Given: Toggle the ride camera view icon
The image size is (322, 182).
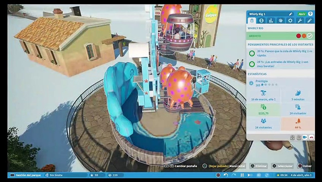Looking at the screenshot, I should click(x=305, y=137).
